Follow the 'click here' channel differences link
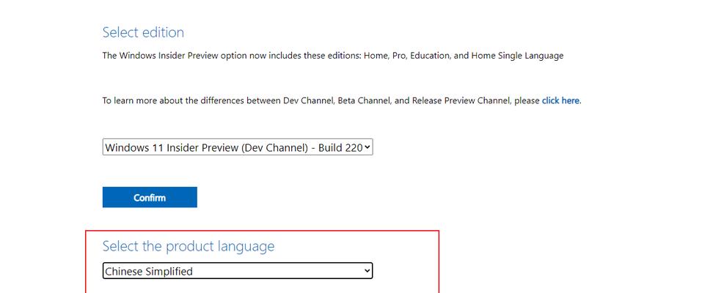The width and height of the screenshot is (724, 293). tap(560, 100)
